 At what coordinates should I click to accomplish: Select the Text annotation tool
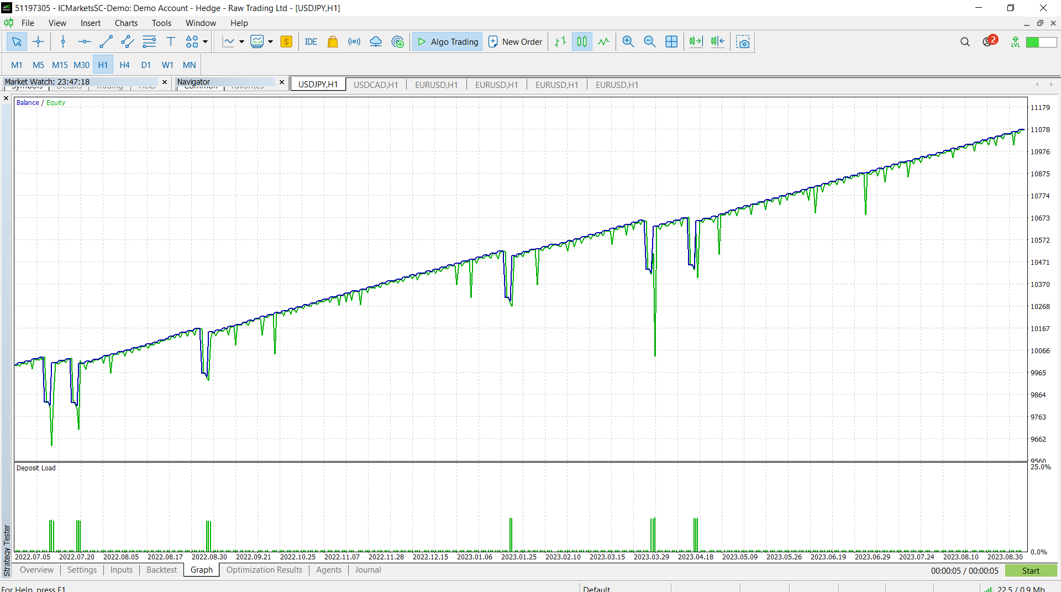tap(170, 41)
